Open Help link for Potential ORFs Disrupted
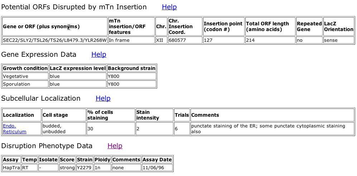 point(169,7)
